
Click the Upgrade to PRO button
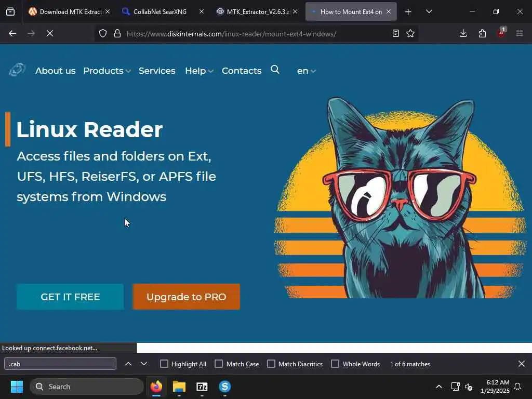click(187, 297)
